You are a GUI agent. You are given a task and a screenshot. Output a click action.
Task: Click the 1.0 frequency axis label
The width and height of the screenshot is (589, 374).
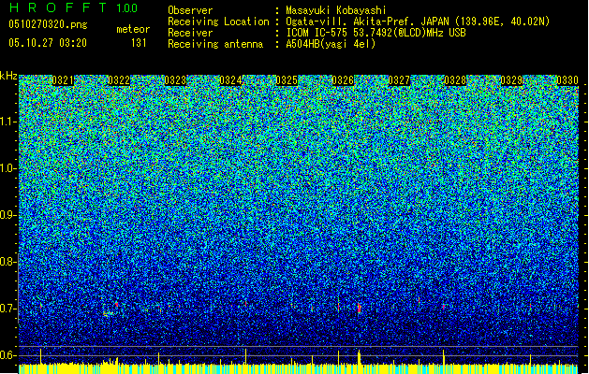coord(8,168)
